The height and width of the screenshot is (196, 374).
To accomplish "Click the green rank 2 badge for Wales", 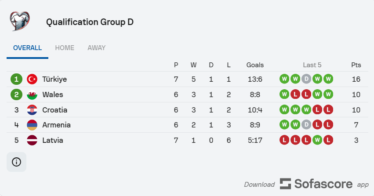I will [16, 94].
